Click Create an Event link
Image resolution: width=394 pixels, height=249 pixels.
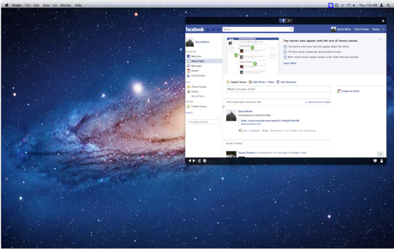348,91
